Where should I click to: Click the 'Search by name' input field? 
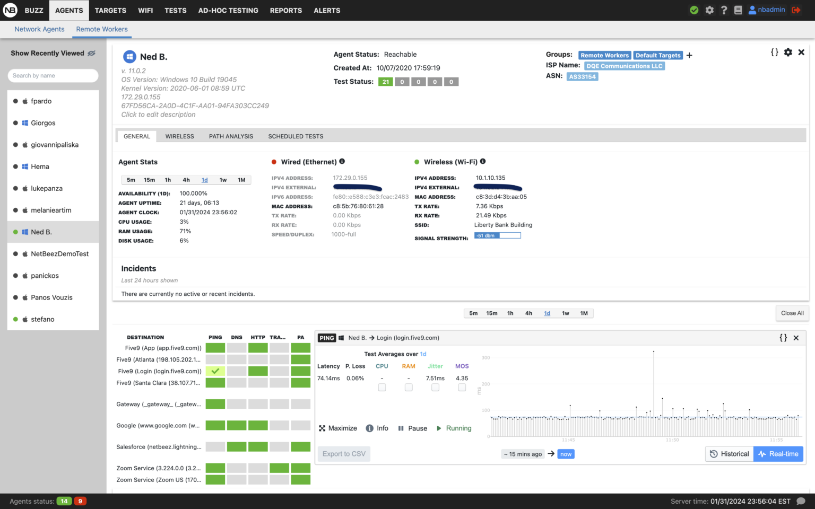(53, 75)
